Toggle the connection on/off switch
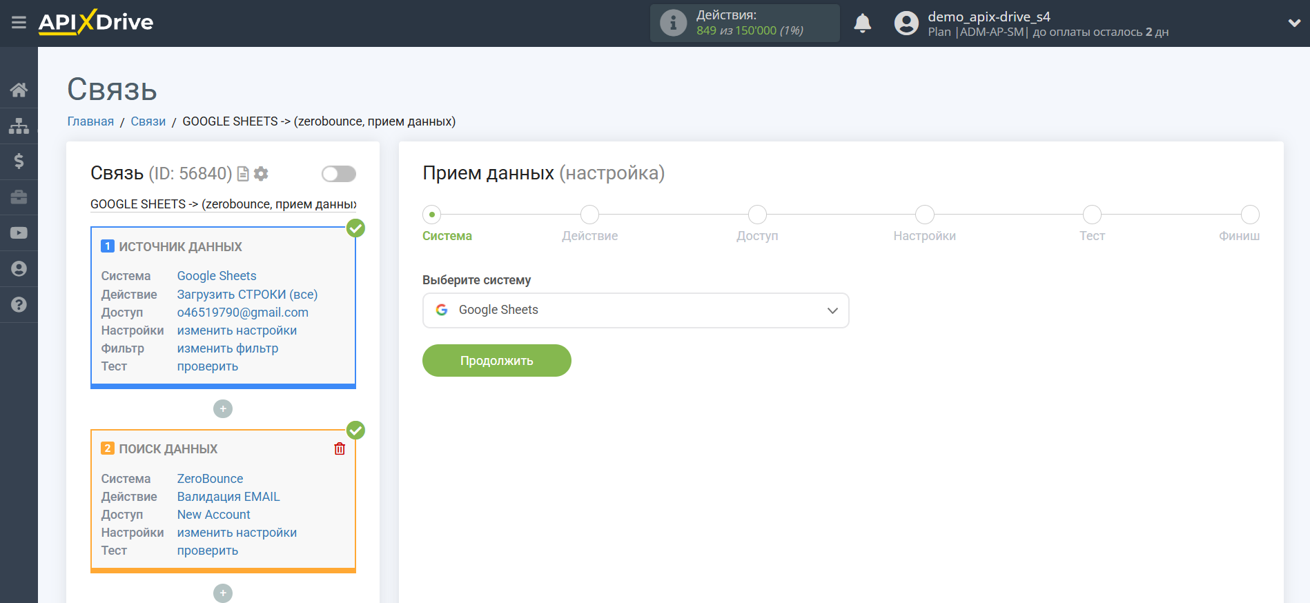The image size is (1310, 603). pos(338,174)
